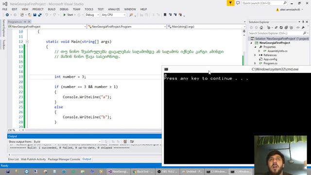Click Collapse All in Solution Explorer
311x175 pixels.
(x=286, y=28)
